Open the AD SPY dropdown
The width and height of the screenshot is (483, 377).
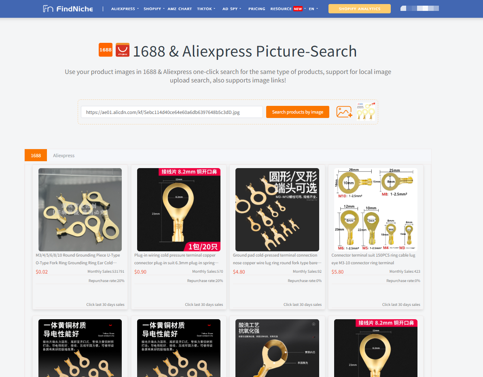(x=232, y=8)
